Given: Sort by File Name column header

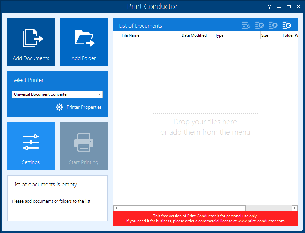Looking at the screenshot, I should (151, 35).
